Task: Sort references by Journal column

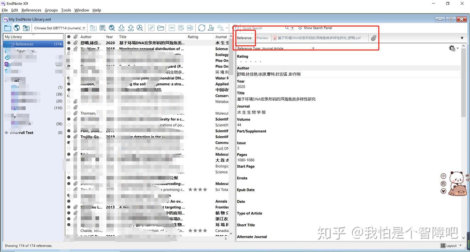Action: pos(221,37)
